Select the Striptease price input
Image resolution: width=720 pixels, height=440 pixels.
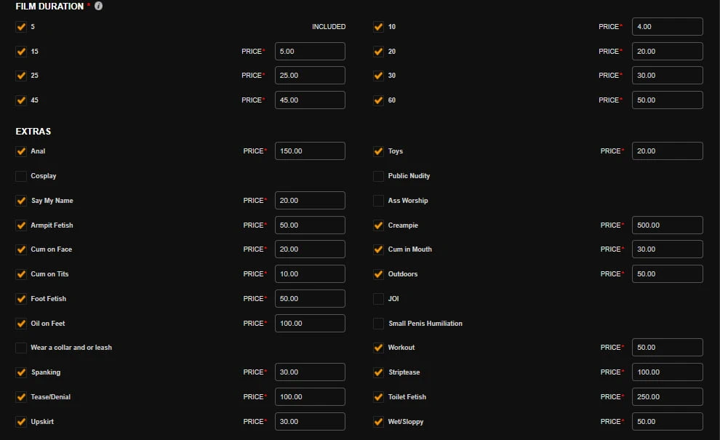coord(667,372)
